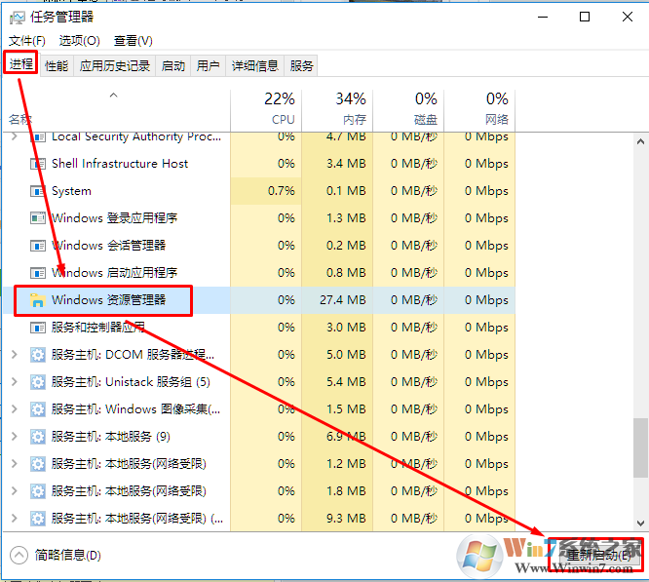
Task: Expand the 9.3 MB 本地服务(网络受限) group
Action: [x=15, y=519]
